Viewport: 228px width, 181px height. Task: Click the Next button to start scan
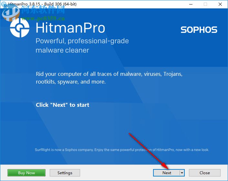(167, 173)
